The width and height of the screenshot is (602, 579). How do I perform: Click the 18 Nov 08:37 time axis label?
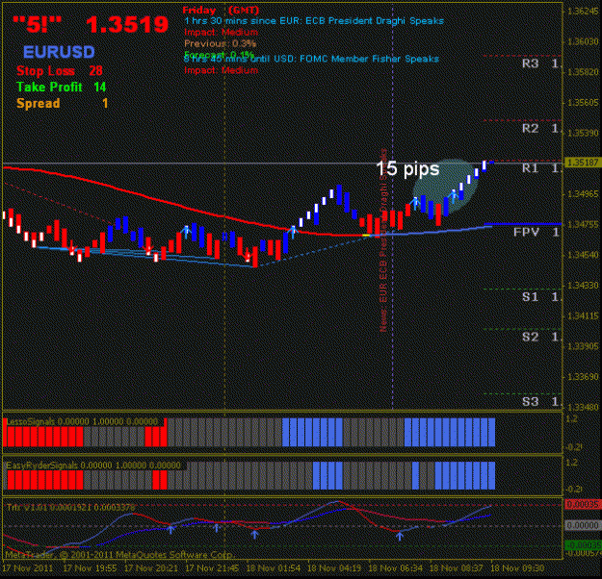point(457,568)
